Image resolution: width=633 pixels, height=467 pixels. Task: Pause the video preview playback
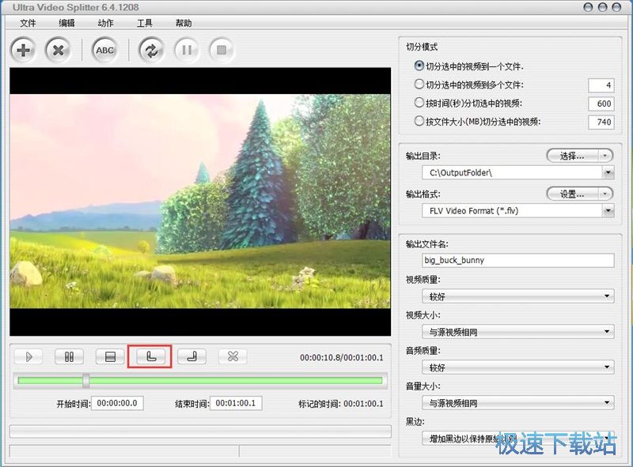pyautogui.click(x=70, y=357)
